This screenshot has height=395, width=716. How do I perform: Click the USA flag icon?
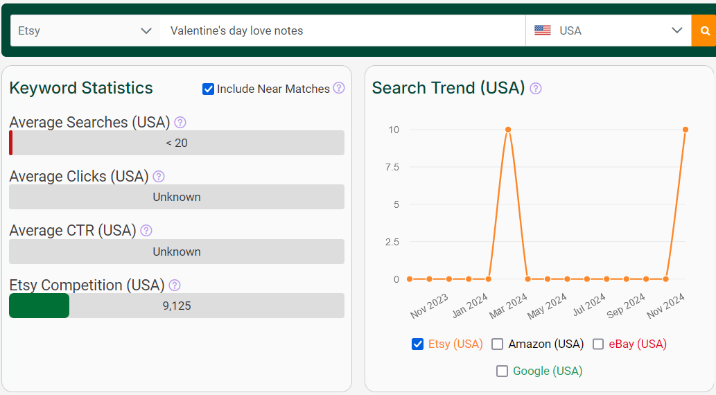(x=543, y=30)
